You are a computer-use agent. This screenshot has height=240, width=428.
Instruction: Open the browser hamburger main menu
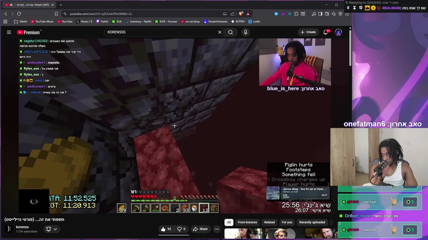pyautogui.click(x=347, y=14)
